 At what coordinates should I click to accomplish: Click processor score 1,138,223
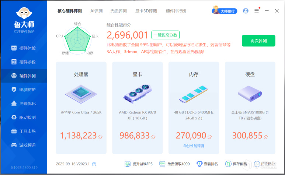pyautogui.click(x=78, y=136)
